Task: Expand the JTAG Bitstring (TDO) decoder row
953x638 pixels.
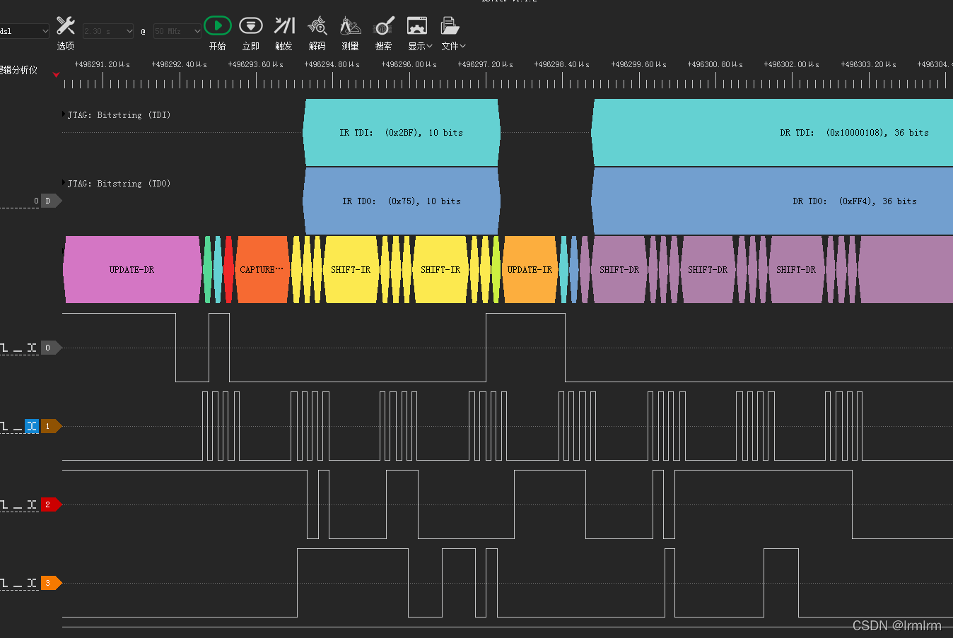Action: (64, 182)
